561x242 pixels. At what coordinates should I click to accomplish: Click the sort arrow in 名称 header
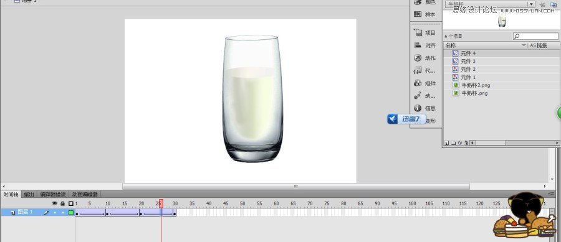click(524, 45)
